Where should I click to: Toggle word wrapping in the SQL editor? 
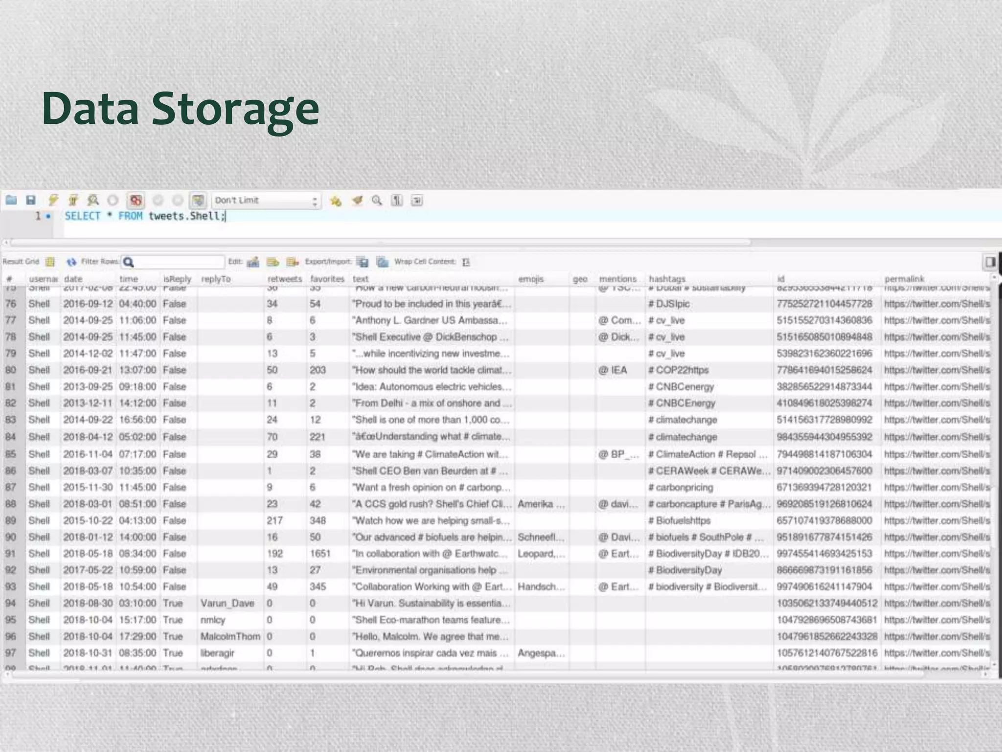coord(417,200)
